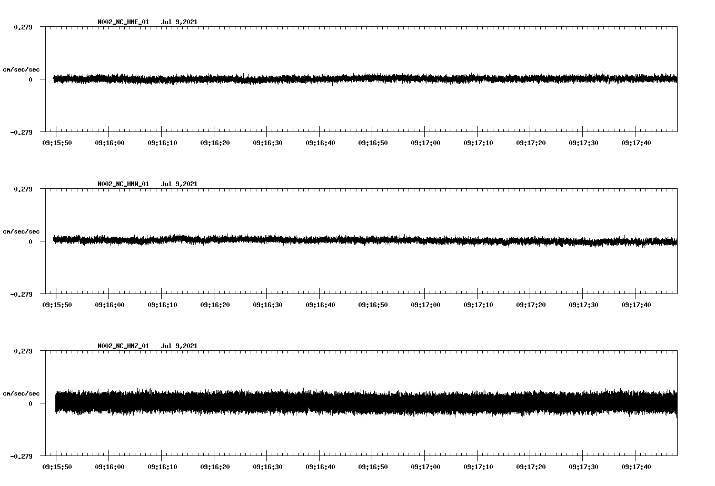Click the cm/sec/sec label on middle plot

click(x=22, y=231)
